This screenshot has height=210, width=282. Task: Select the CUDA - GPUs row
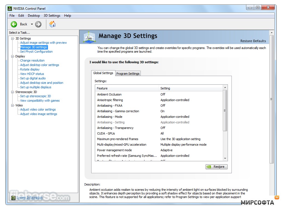point(159,133)
